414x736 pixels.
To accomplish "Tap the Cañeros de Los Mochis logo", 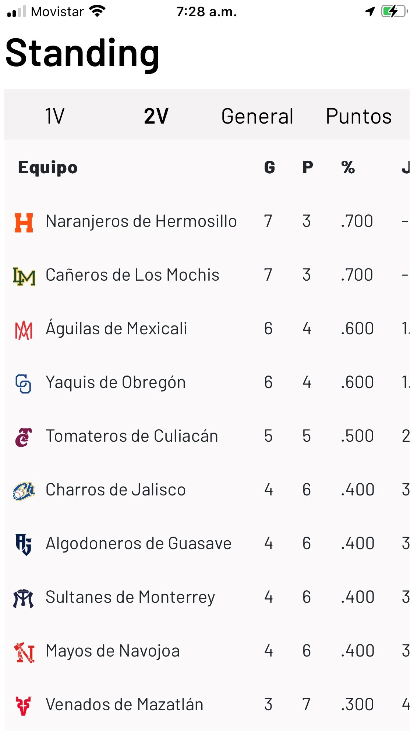I will pos(24,276).
